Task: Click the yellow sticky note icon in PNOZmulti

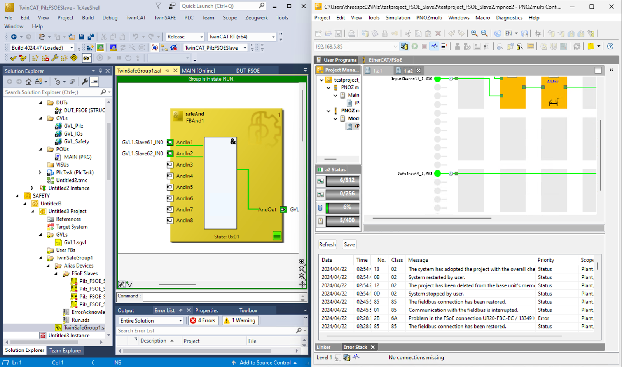Action: [591, 46]
